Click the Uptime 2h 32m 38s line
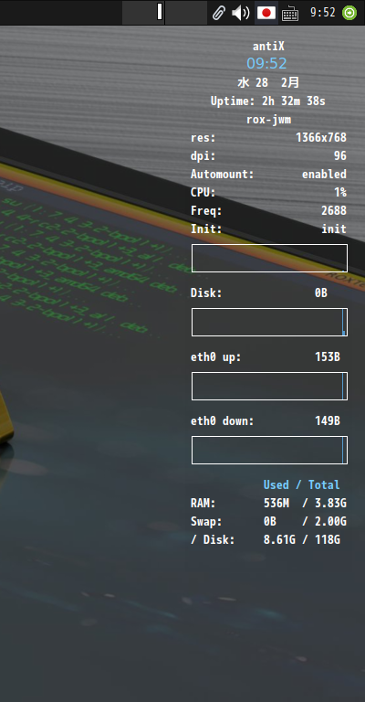Screen dimensions: 365x702 [268, 101]
